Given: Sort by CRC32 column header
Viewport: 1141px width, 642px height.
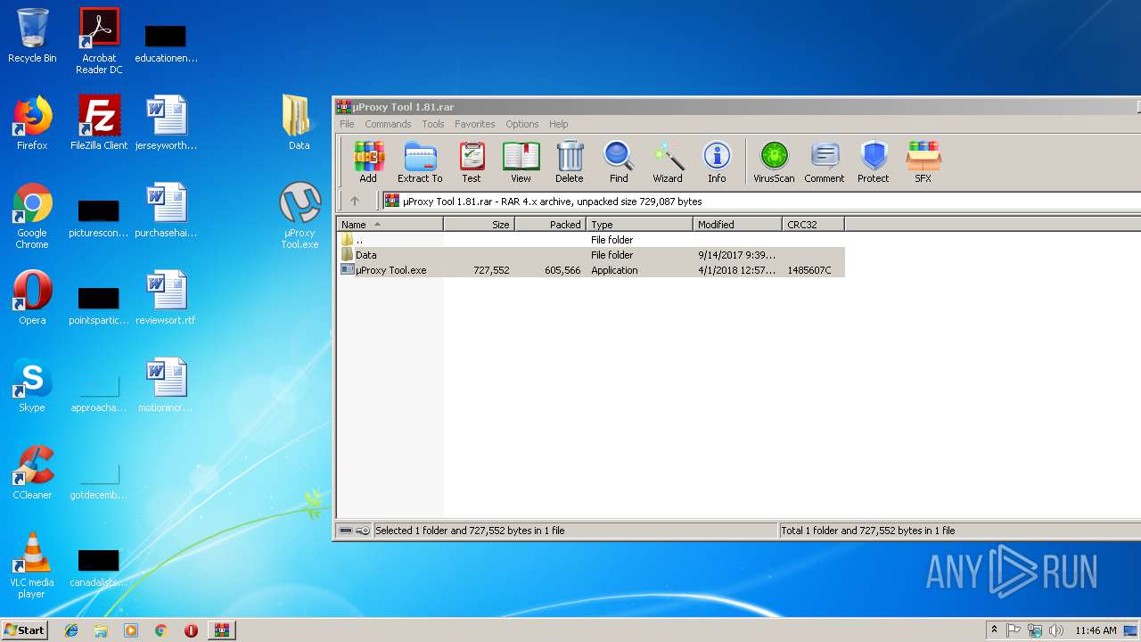Looking at the screenshot, I should coord(813,225).
